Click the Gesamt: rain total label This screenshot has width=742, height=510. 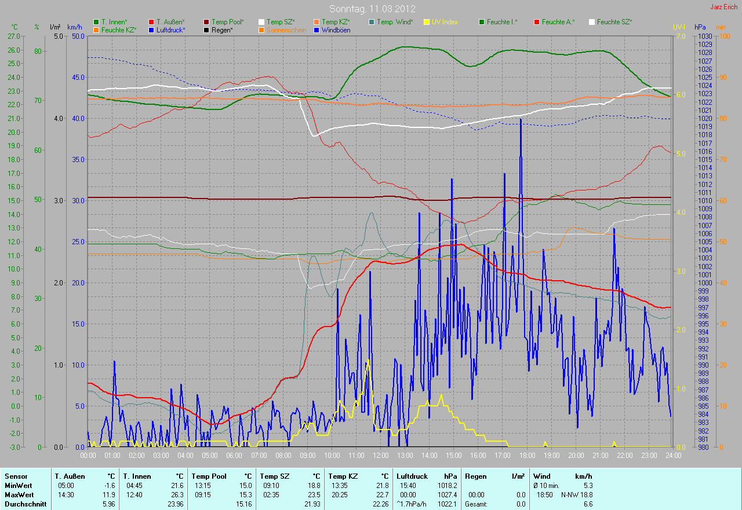pos(476,504)
